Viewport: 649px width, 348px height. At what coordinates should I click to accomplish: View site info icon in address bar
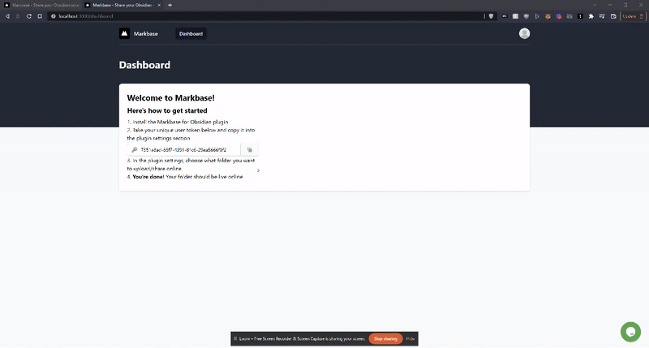[53, 16]
